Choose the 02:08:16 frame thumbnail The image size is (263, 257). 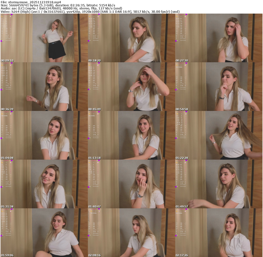coord(131,233)
